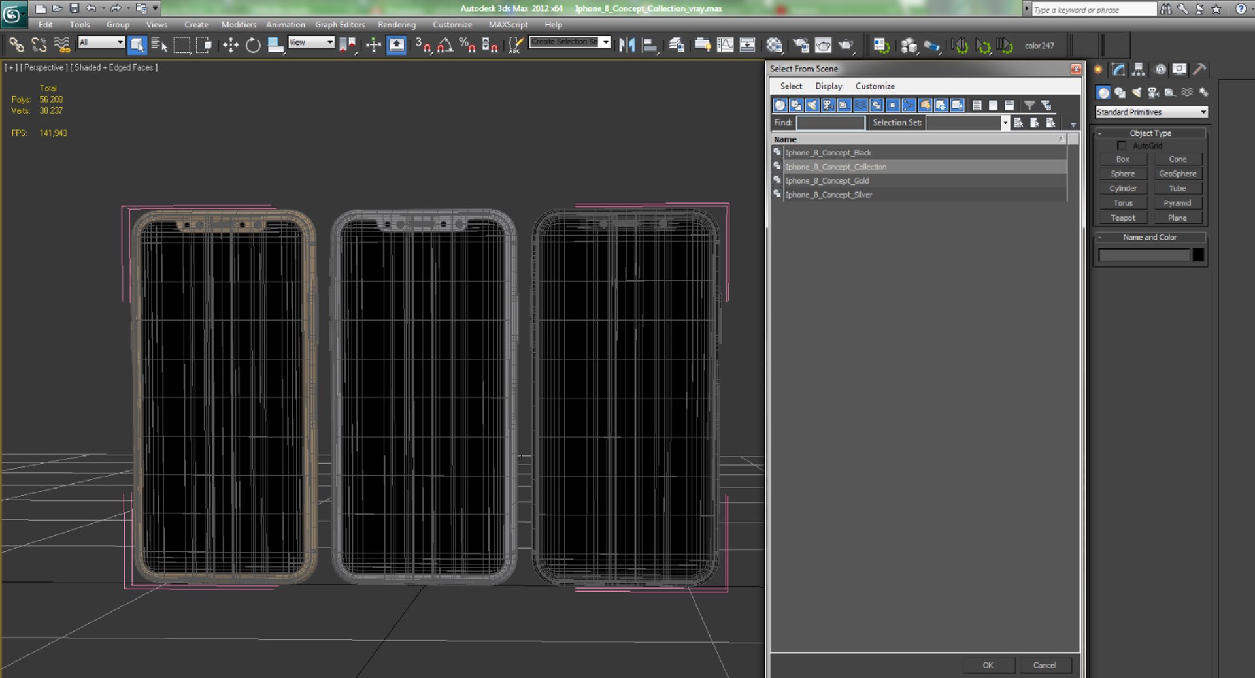
Task: Open the 3ds Max application menu button
Action: (14, 14)
